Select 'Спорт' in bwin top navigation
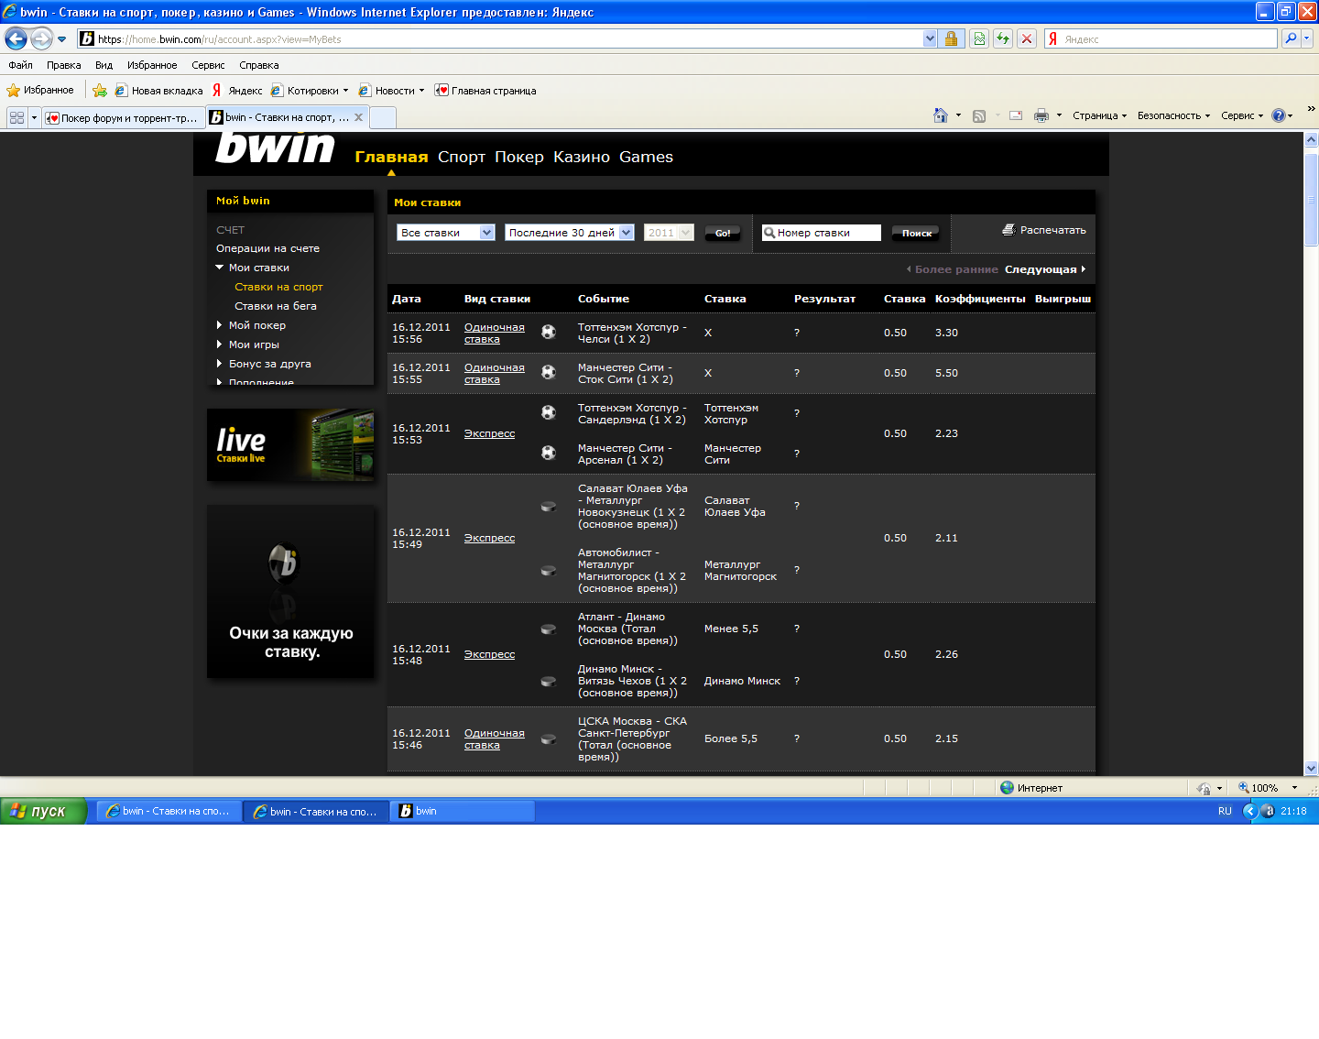The width and height of the screenshot is (1319, 1039). [461, 157]
